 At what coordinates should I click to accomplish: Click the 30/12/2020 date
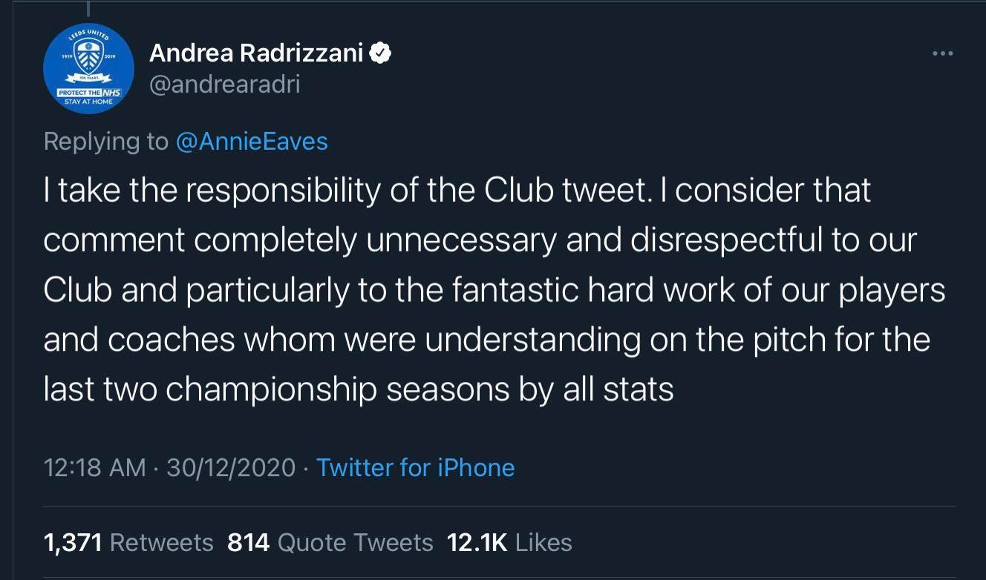click(x=231, y=467)
